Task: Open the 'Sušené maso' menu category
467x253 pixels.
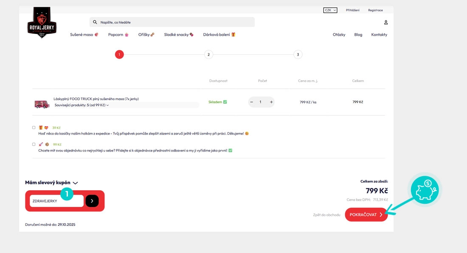Action: [84, 35]
